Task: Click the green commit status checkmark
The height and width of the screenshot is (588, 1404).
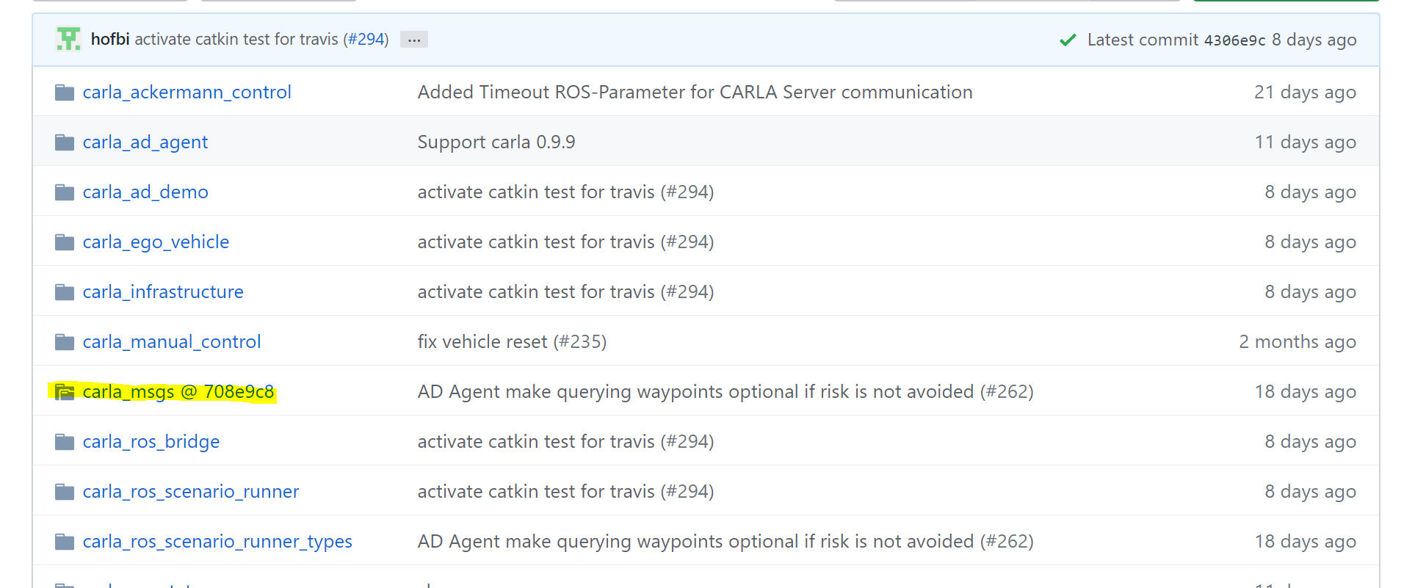Action: (x=1068, y=40)
